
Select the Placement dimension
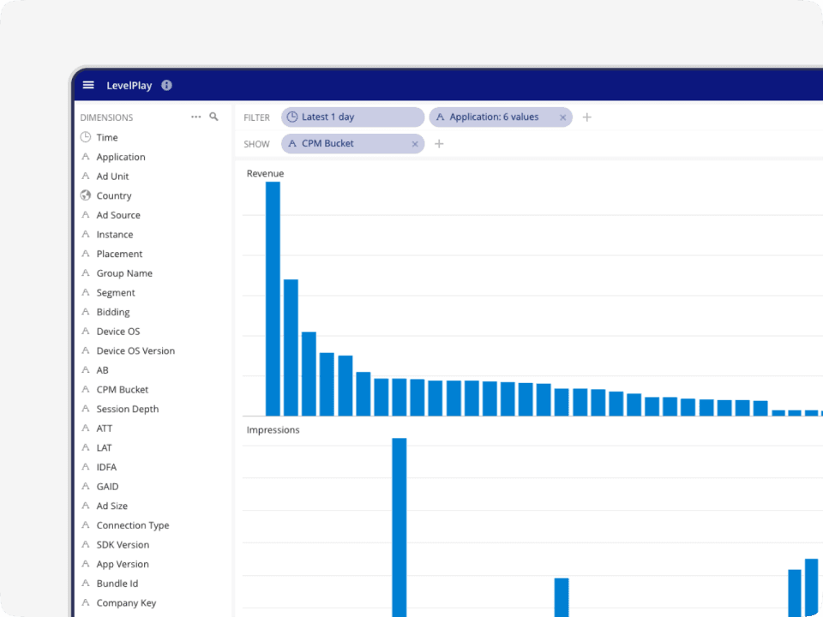pyautogui.click(x=119, y=254)
